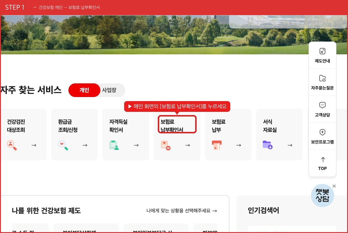The height and width of the screenshot is (233, 348).
Task: Open the 서식 자료실 card title
Action: (x=270, y=126)
